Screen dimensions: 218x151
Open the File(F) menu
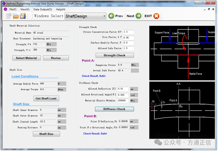13,9
